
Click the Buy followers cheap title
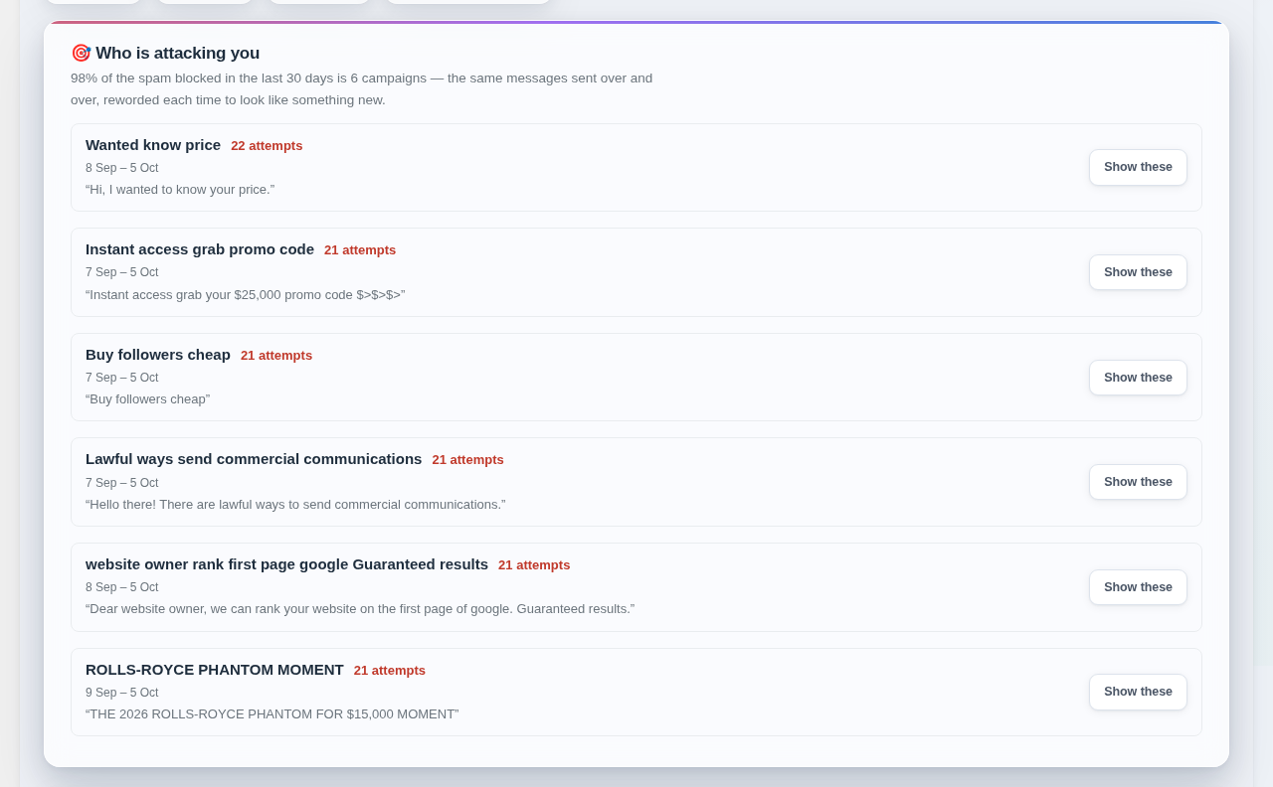pos(158,355)
